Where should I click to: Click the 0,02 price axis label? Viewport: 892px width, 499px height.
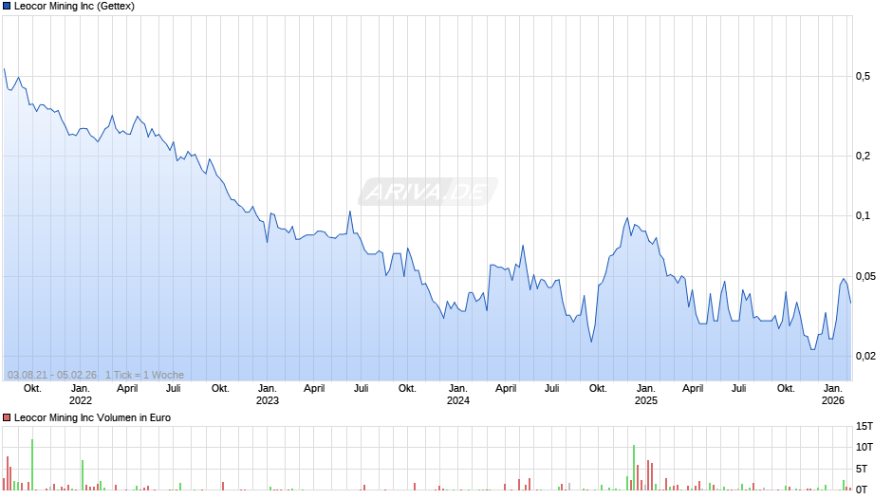[865, 356]
